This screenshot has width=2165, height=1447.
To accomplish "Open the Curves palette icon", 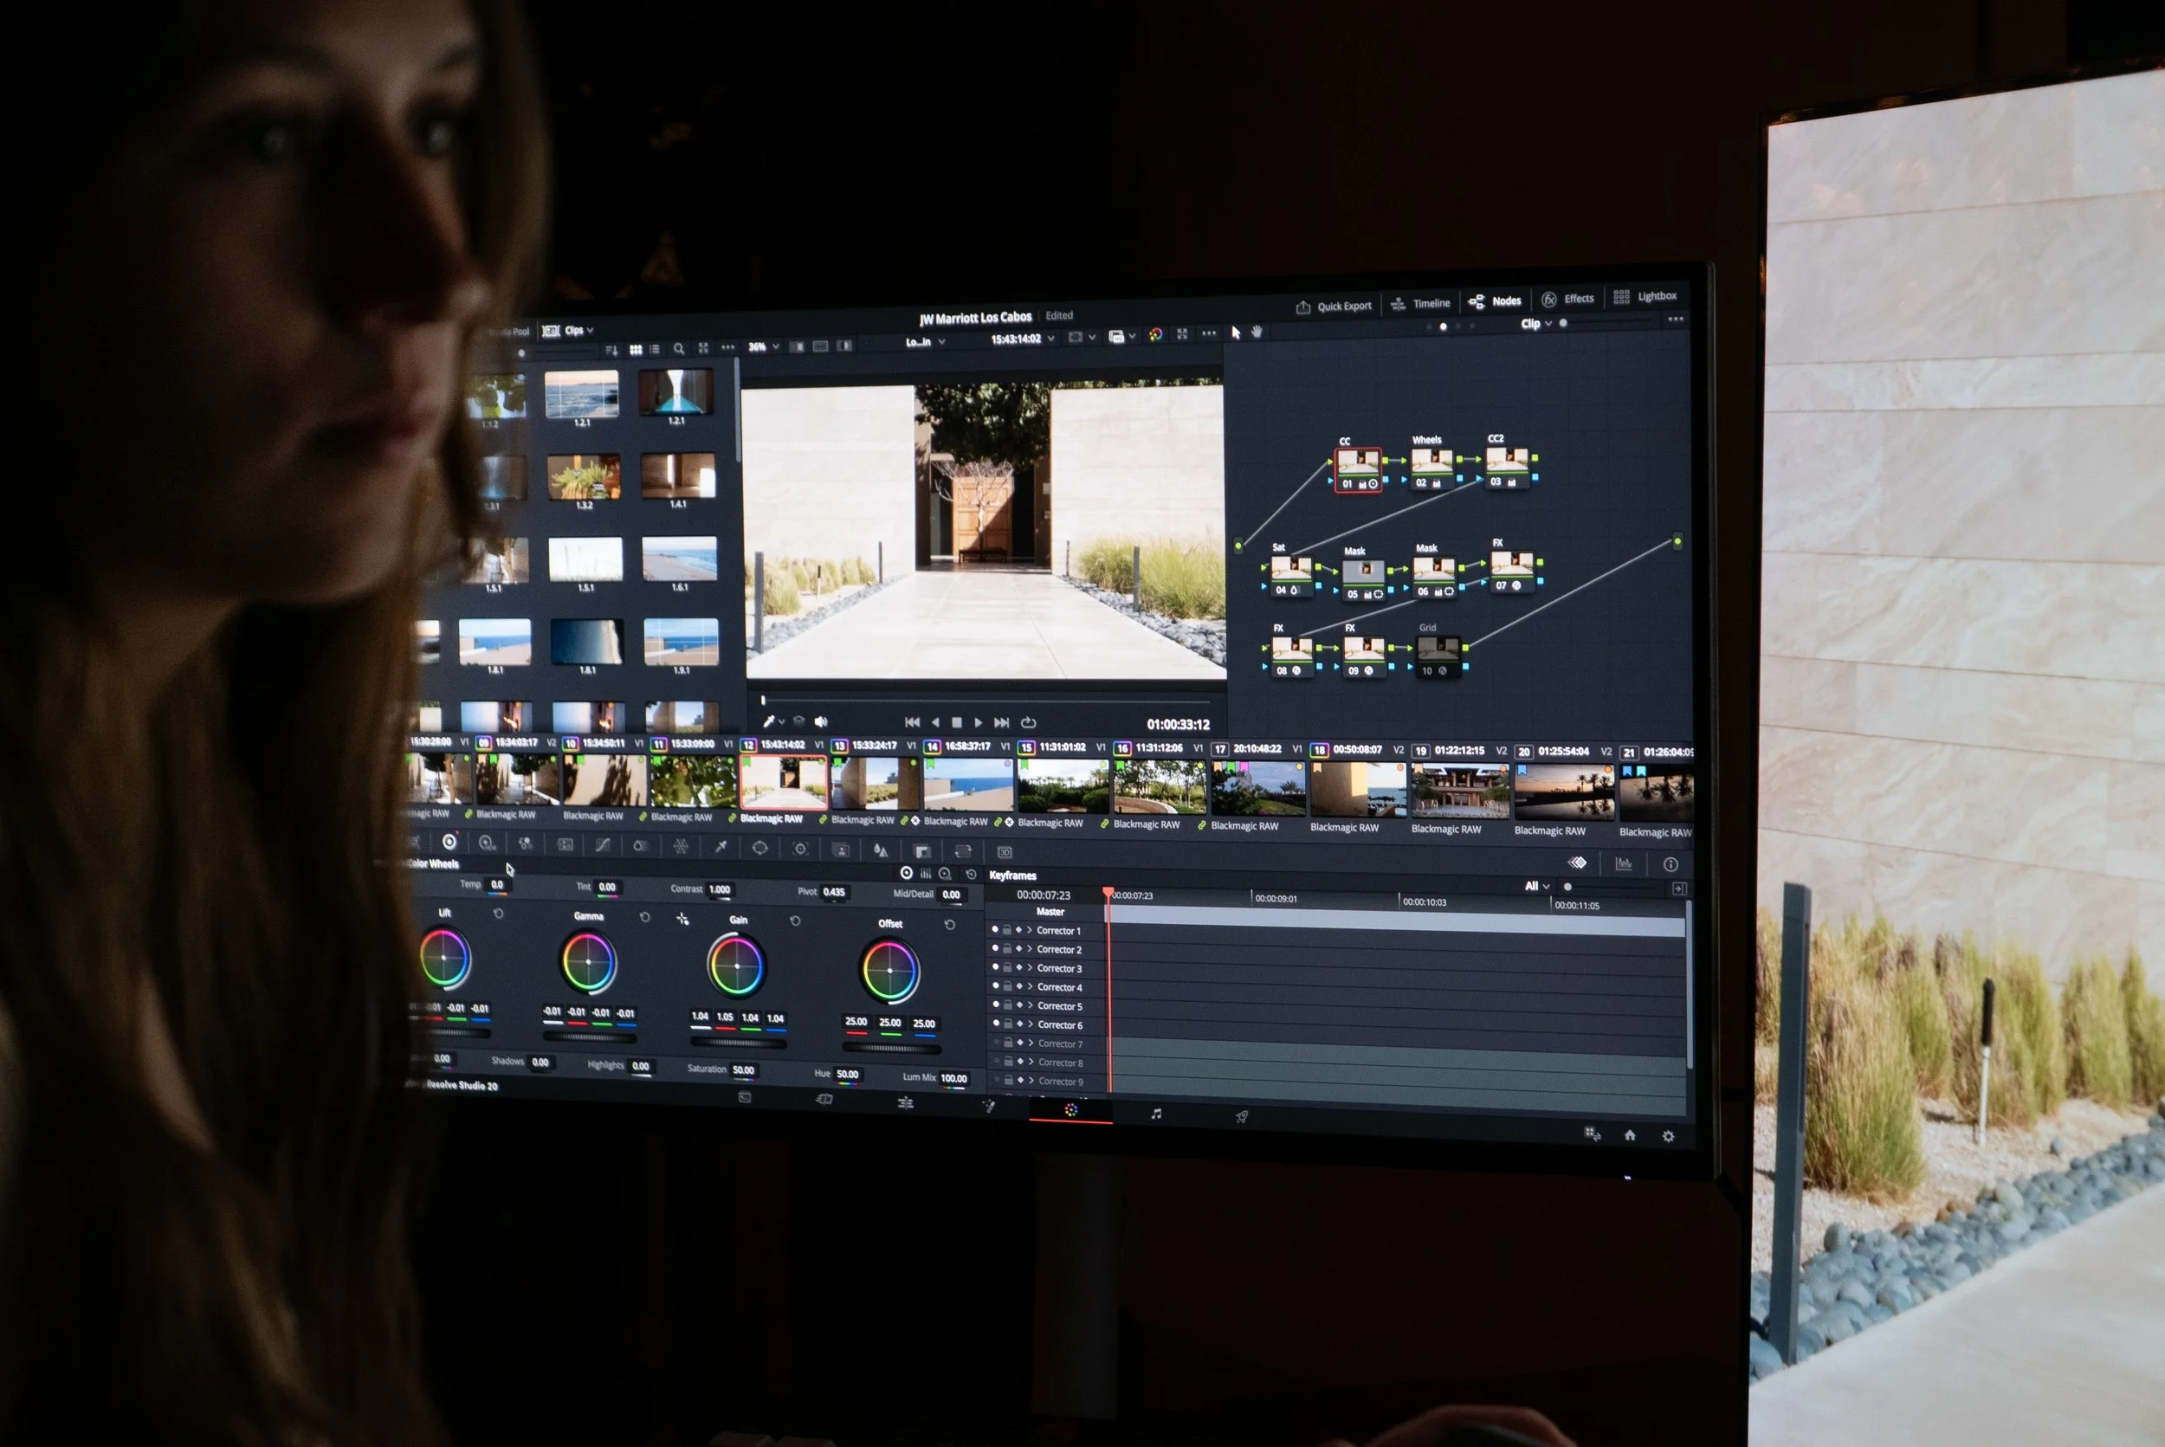I will point(603,844).
